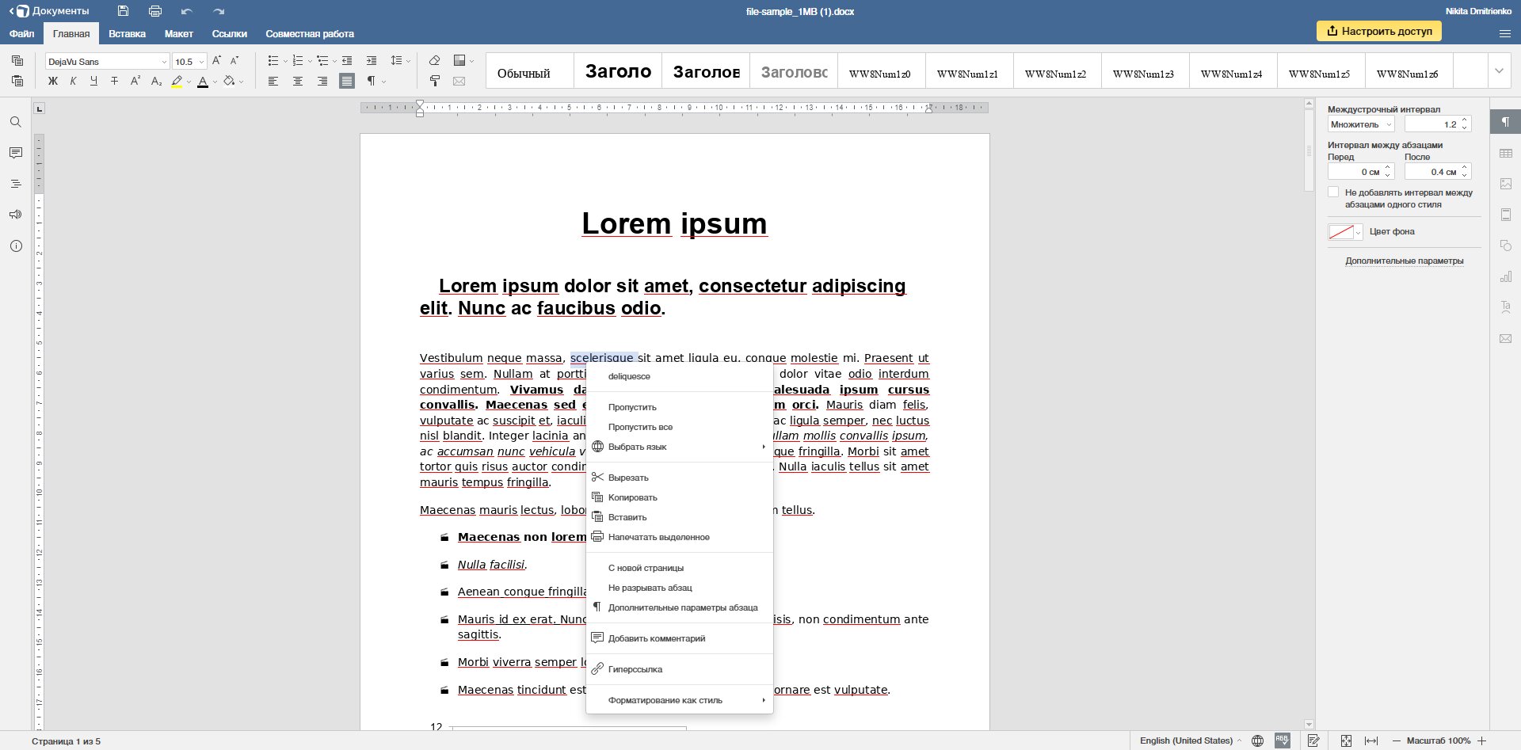Click the Fit to page icon

[1346, 740]
